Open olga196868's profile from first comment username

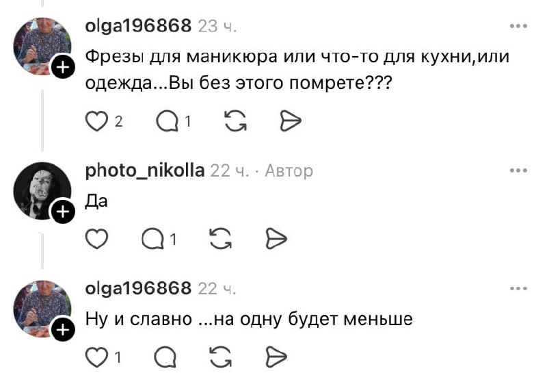coord(137,26)
